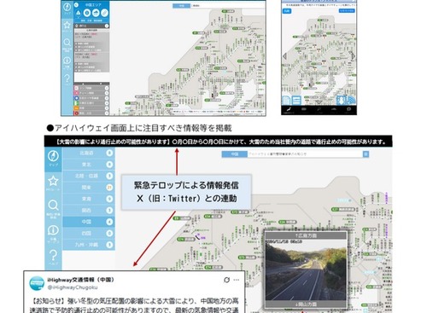The height and width of the screenshot is (313, 427).
Task: Expand bottom legend row with red icon
Action: (91, 113)
